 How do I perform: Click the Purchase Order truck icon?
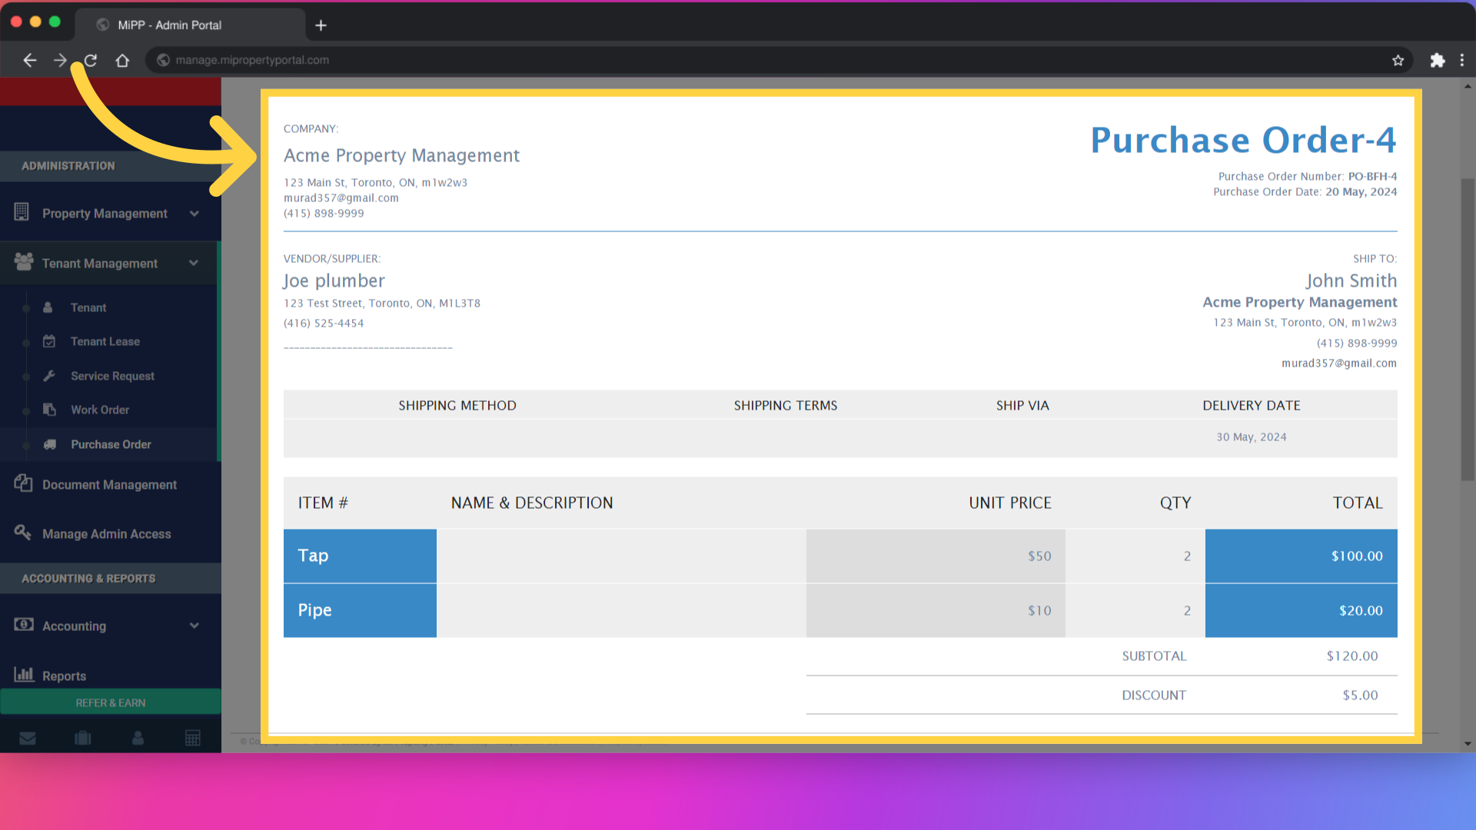48,444
